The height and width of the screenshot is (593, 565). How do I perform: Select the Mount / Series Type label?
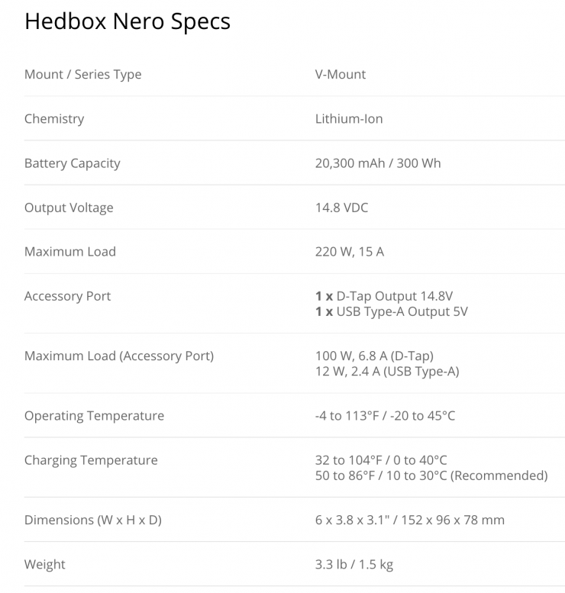click(x=82, y=75)
